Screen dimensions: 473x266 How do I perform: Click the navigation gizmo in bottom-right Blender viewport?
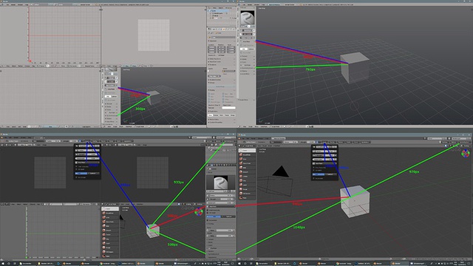[466, 154]
